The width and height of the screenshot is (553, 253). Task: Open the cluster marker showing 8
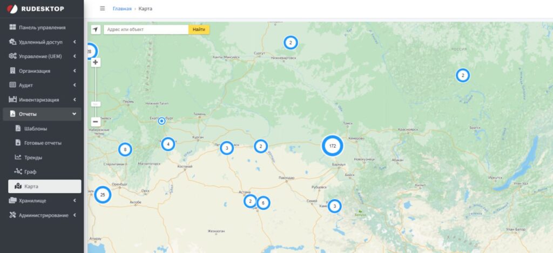pyautogui.click(x=125, y=150)
